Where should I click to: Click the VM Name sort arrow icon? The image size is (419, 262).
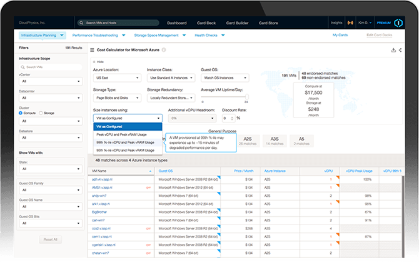(x=150, y=171)
